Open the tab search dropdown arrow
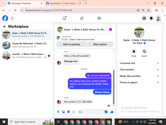 pyautogui.click(x=3, y=3)
